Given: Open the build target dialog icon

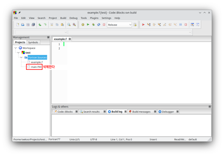Looking at the screenshot, I should [135, 25].
